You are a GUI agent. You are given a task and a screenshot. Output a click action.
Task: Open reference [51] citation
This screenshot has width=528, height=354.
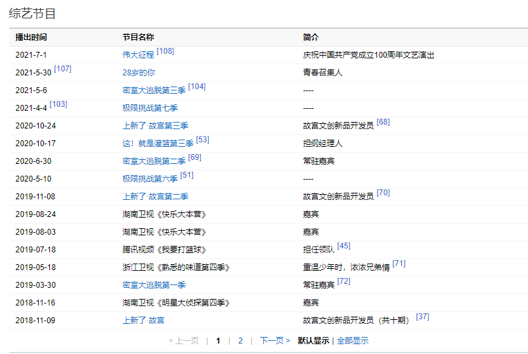point(187,175)
